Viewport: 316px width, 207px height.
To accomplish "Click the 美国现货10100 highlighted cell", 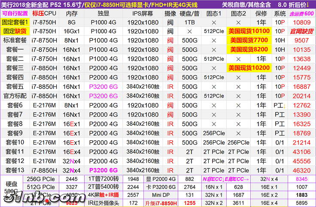I will click(x=249, y=31).
